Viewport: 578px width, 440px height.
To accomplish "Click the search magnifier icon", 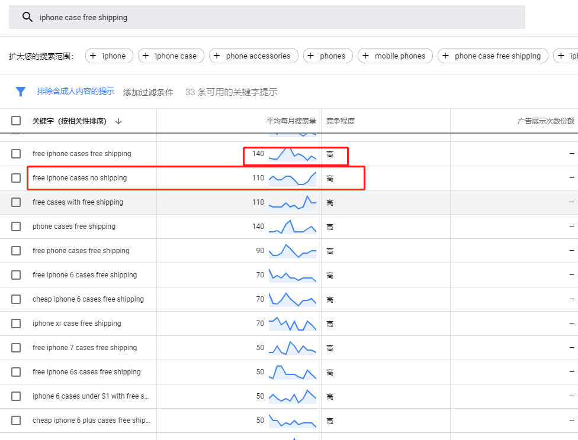I will (27, 17).
